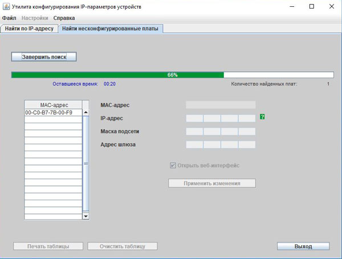Image resolution: width=342 pixels, height=259 pixels.
Task: Click the 'Печать таблицы' button
Action: pyautogui.click(x=48, y=246)
